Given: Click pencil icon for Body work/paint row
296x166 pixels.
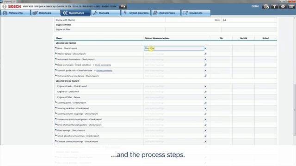Looking at the screenshot, I should (x=205, y=65).
